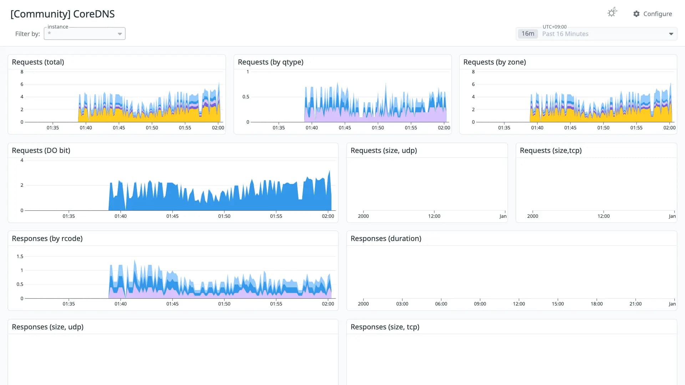Click the Filter by: label
The image size is (685, 385).
tap(27, 34)
